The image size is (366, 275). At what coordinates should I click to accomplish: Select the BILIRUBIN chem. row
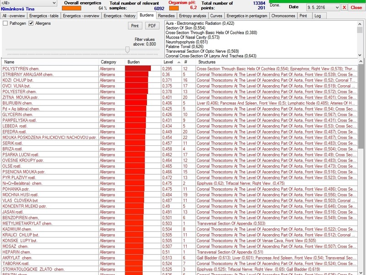click(179, 103)
